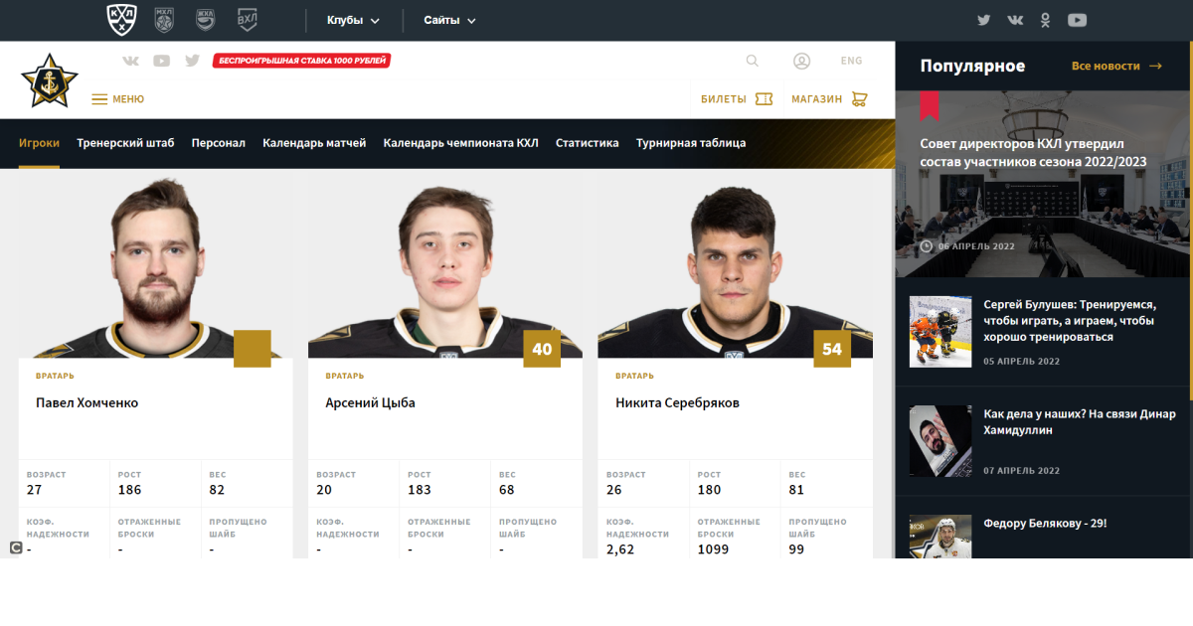Screen dimensions: 1193x626
Task: Click date 07 АПРЕЛЬ 2022
Action: (x=1021, y=471)
